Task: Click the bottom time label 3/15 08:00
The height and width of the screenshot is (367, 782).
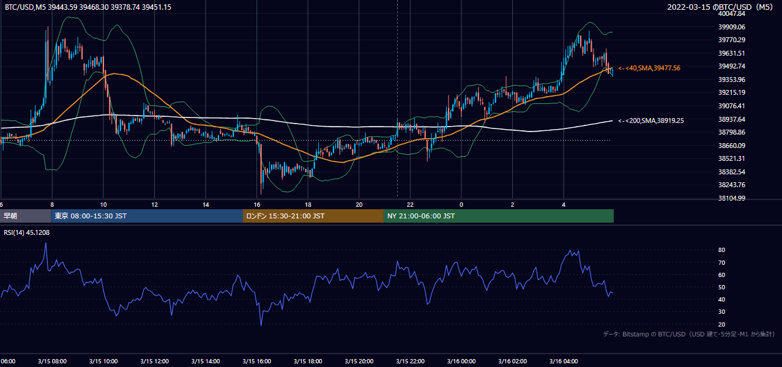Action: point(52,361)
